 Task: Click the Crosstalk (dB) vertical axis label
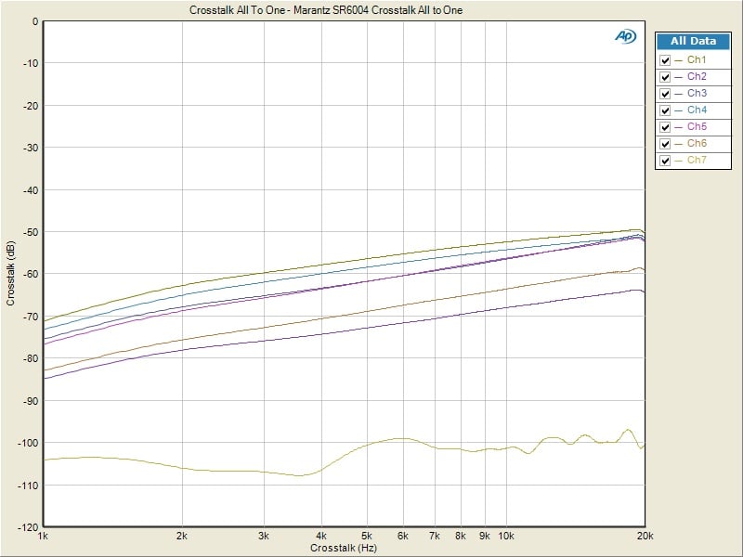[11, 273]
